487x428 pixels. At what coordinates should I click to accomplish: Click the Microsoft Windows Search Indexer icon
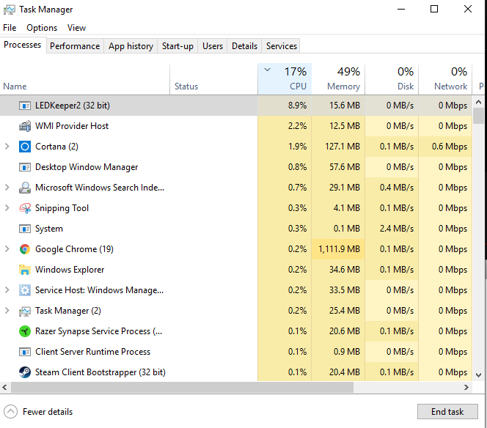pyautogui.click(x=25, y=188)
